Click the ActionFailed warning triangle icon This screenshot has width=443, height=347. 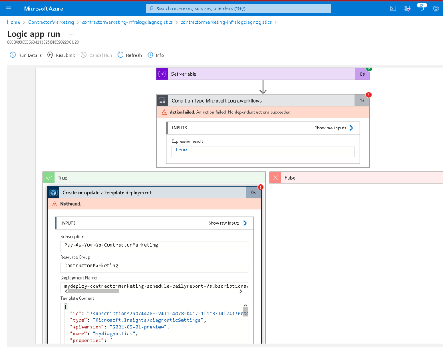[164, 112]
